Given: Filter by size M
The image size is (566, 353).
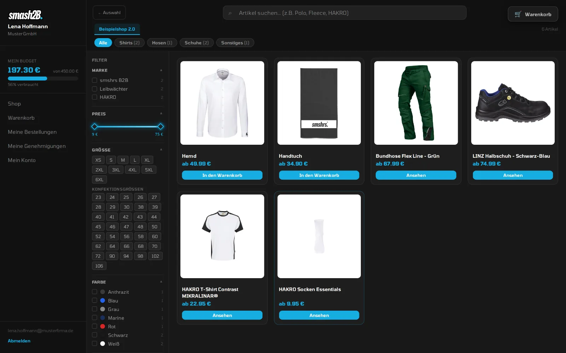Looking at the screenshot, I should point(123,160).
